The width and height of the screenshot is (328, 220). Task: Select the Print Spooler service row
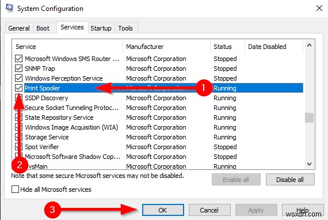point(163,88)
